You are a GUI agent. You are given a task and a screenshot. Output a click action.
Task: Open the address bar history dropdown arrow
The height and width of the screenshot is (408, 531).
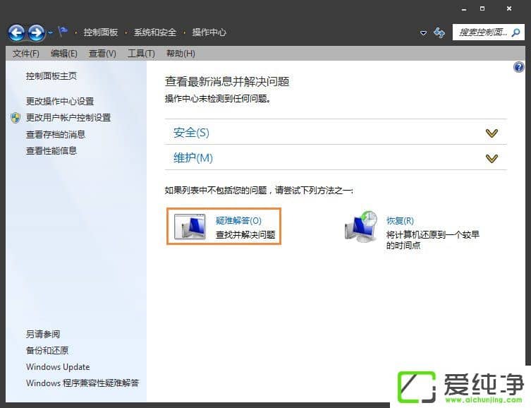pos(423,33)
